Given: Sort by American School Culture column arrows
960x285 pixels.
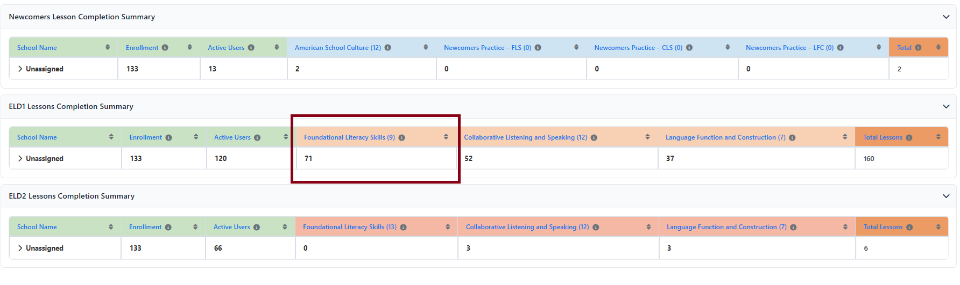Looking at the screenshot, I should (x=426, y=47).
